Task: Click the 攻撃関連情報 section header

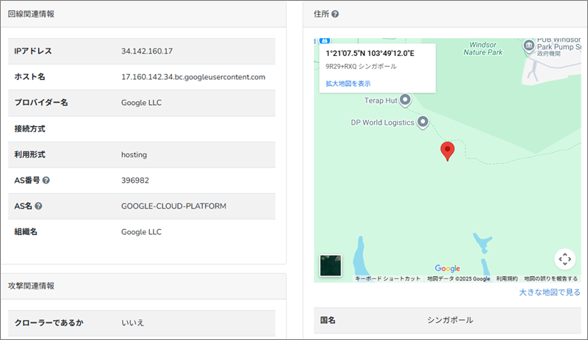Action: tap(31, 286)
